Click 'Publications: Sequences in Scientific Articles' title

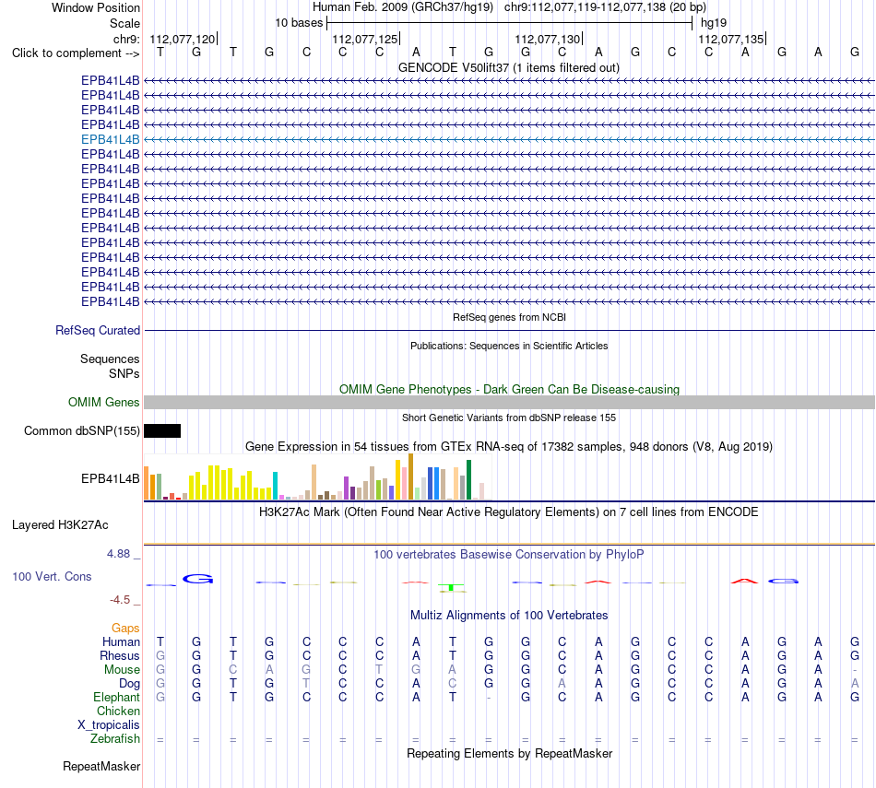pos(509,346)
